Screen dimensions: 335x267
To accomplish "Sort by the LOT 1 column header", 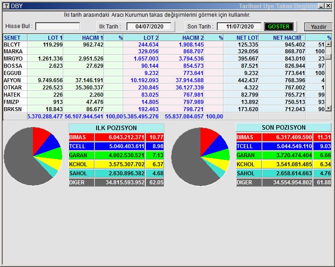I will pos(45,37).
